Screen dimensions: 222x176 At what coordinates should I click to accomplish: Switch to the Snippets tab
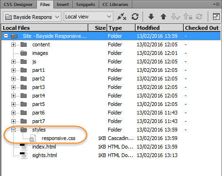coord(85,4)
